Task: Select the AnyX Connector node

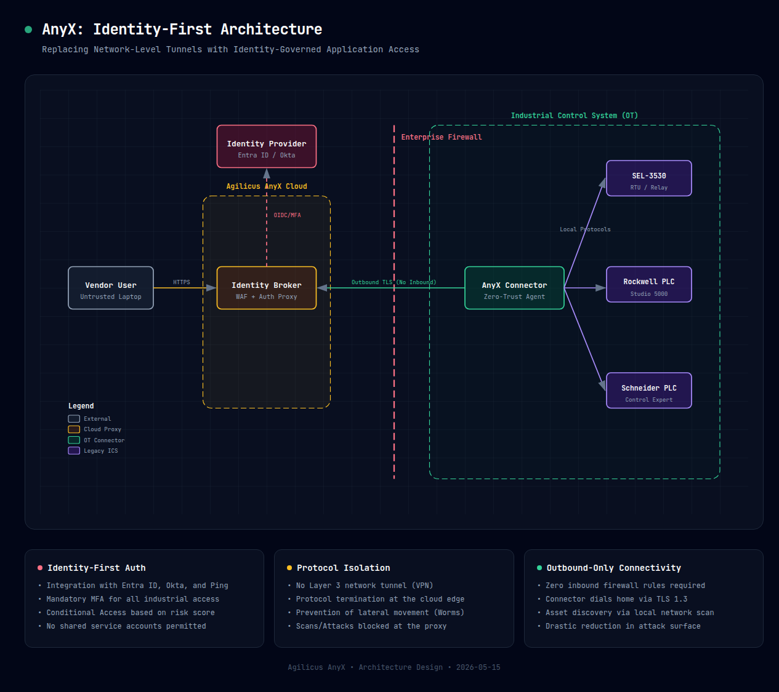Action: 514,288
